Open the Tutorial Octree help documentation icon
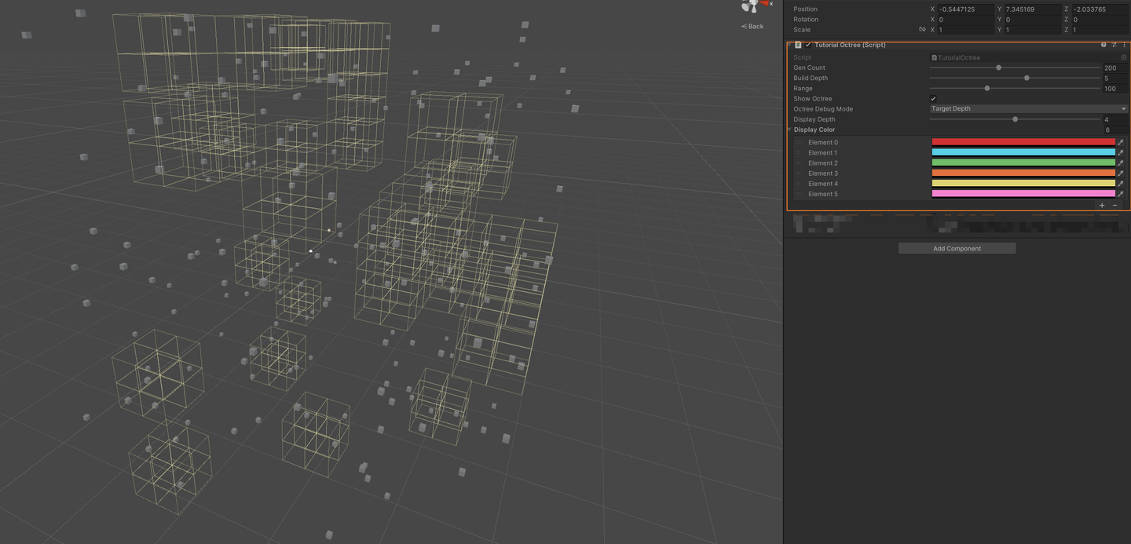Viewport: 1131px width, 544px height. coord(1104,45)
